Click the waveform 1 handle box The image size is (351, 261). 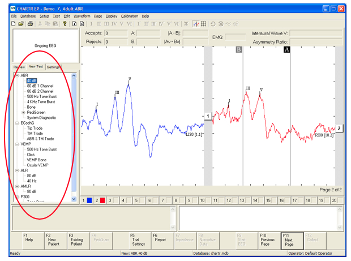(x=208, y=116)
